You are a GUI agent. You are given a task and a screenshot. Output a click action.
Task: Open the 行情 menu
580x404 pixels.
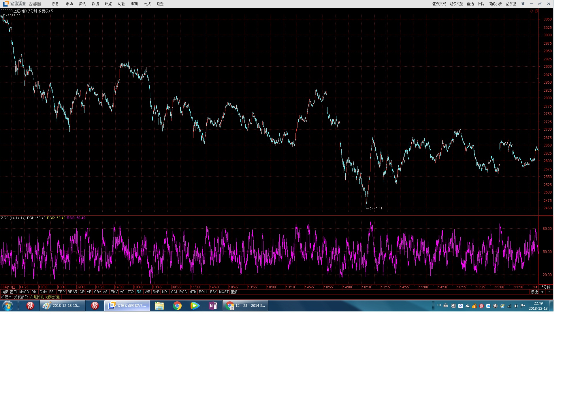click(x=55, y=4)
